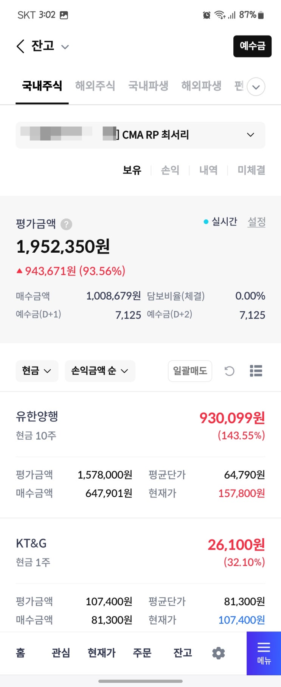Select the 손익 sub-tab
This screenshot has width=281, height=687.
pyautogui.click(x=170, y=170)
